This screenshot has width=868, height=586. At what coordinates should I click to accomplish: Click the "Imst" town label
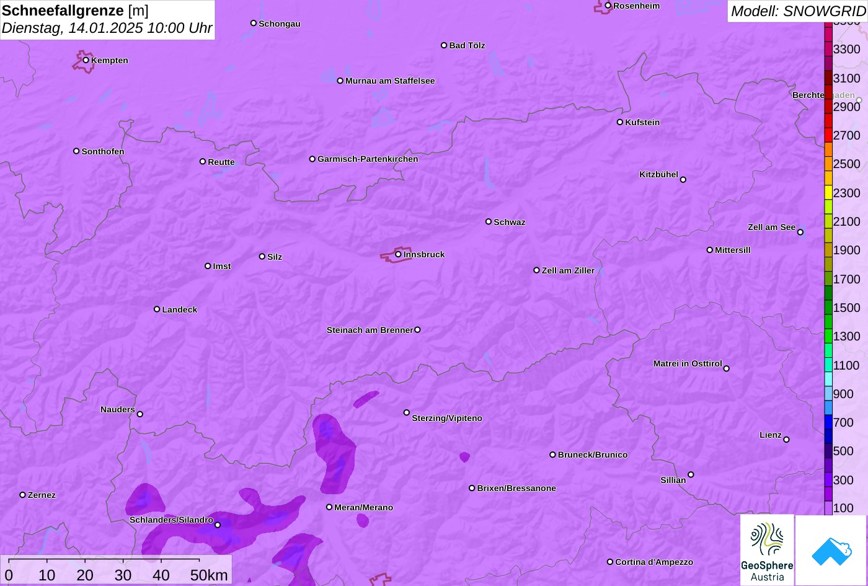[x=222, y=266]
